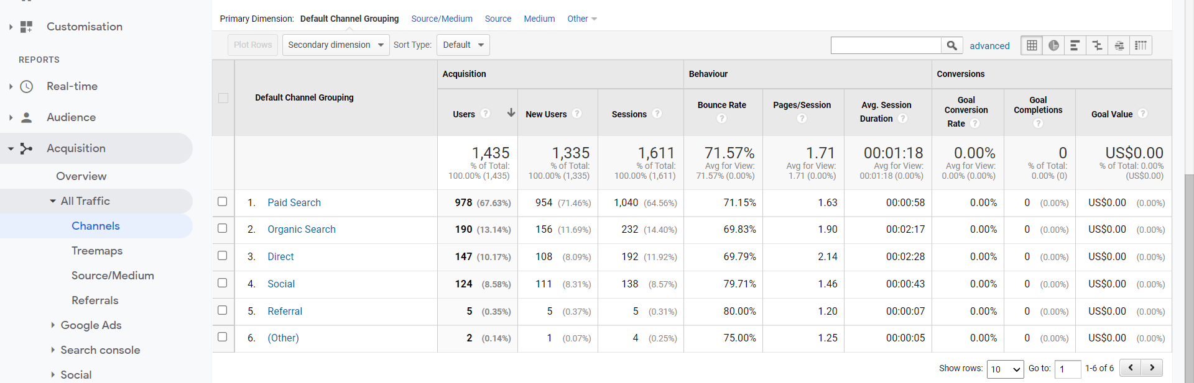Expand the Google Ads submenu
Image resolution: width=1194 pixels, height=383 pixels.
point(53,325)
